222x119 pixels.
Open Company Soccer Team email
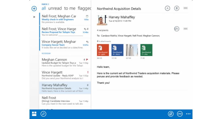tap(65, 44)
